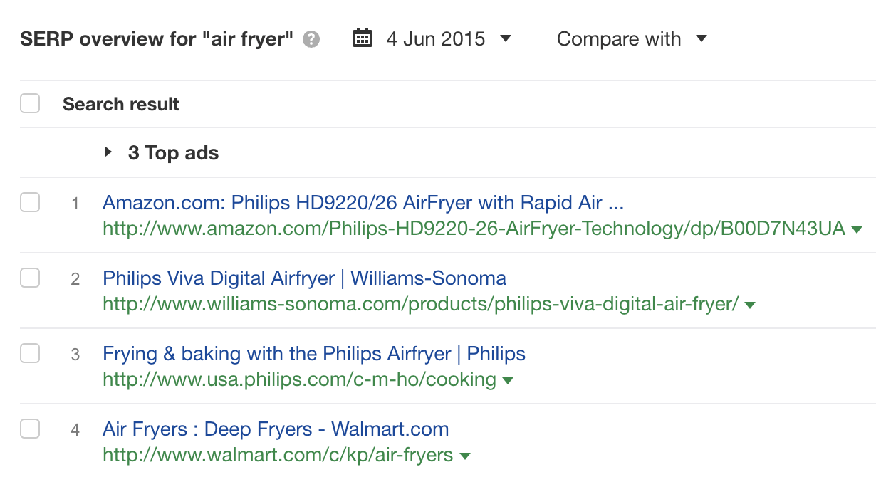Screen dimensions: 876x477
Task: Click the Search result column header
Action: point(121,104)
